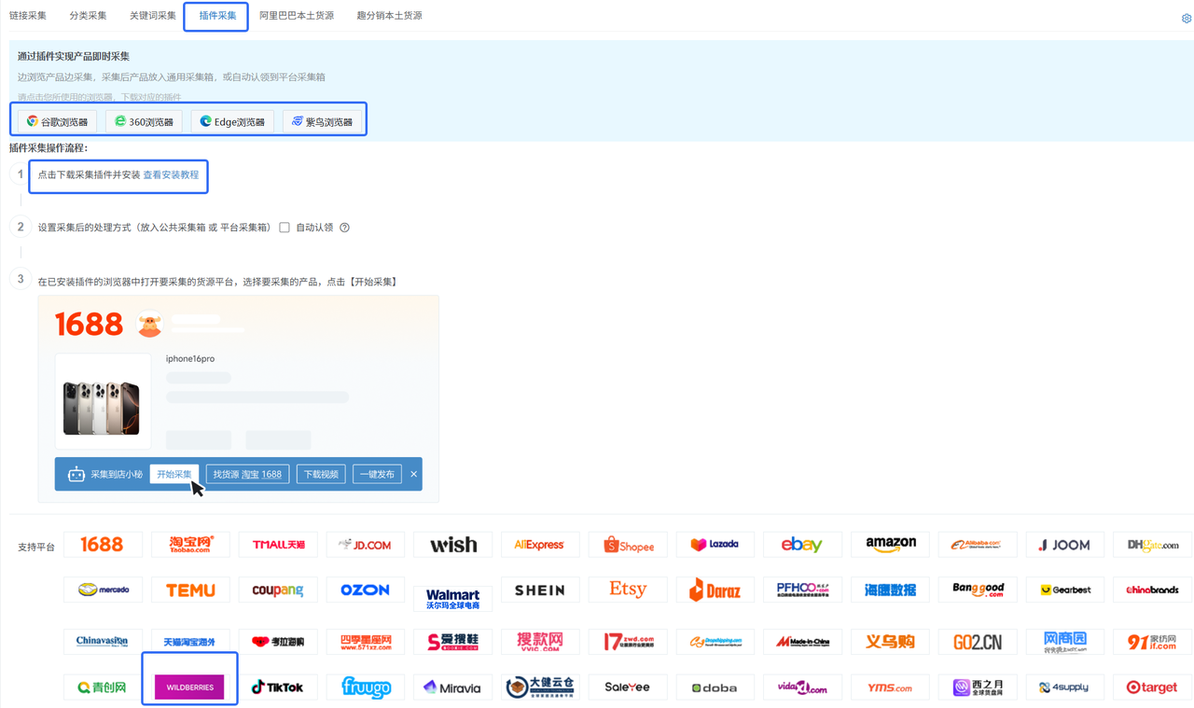Image resolution: width=1194 pixels, height=708 pixels.
Task: Open the Fruugo platform logo
Action: click(366, 687)
